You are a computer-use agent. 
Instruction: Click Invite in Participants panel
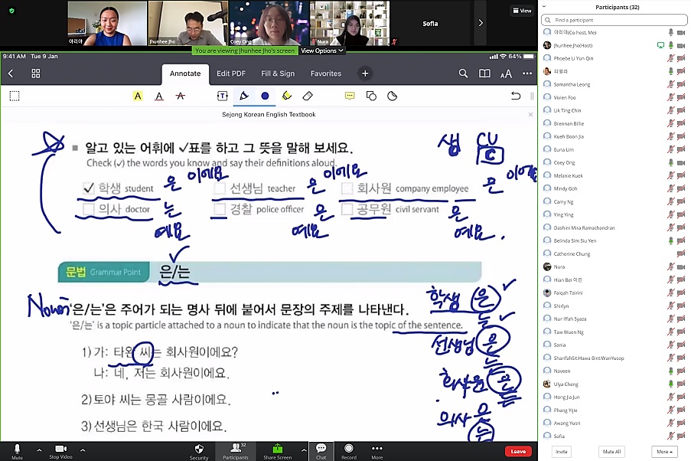click(562, 452)
